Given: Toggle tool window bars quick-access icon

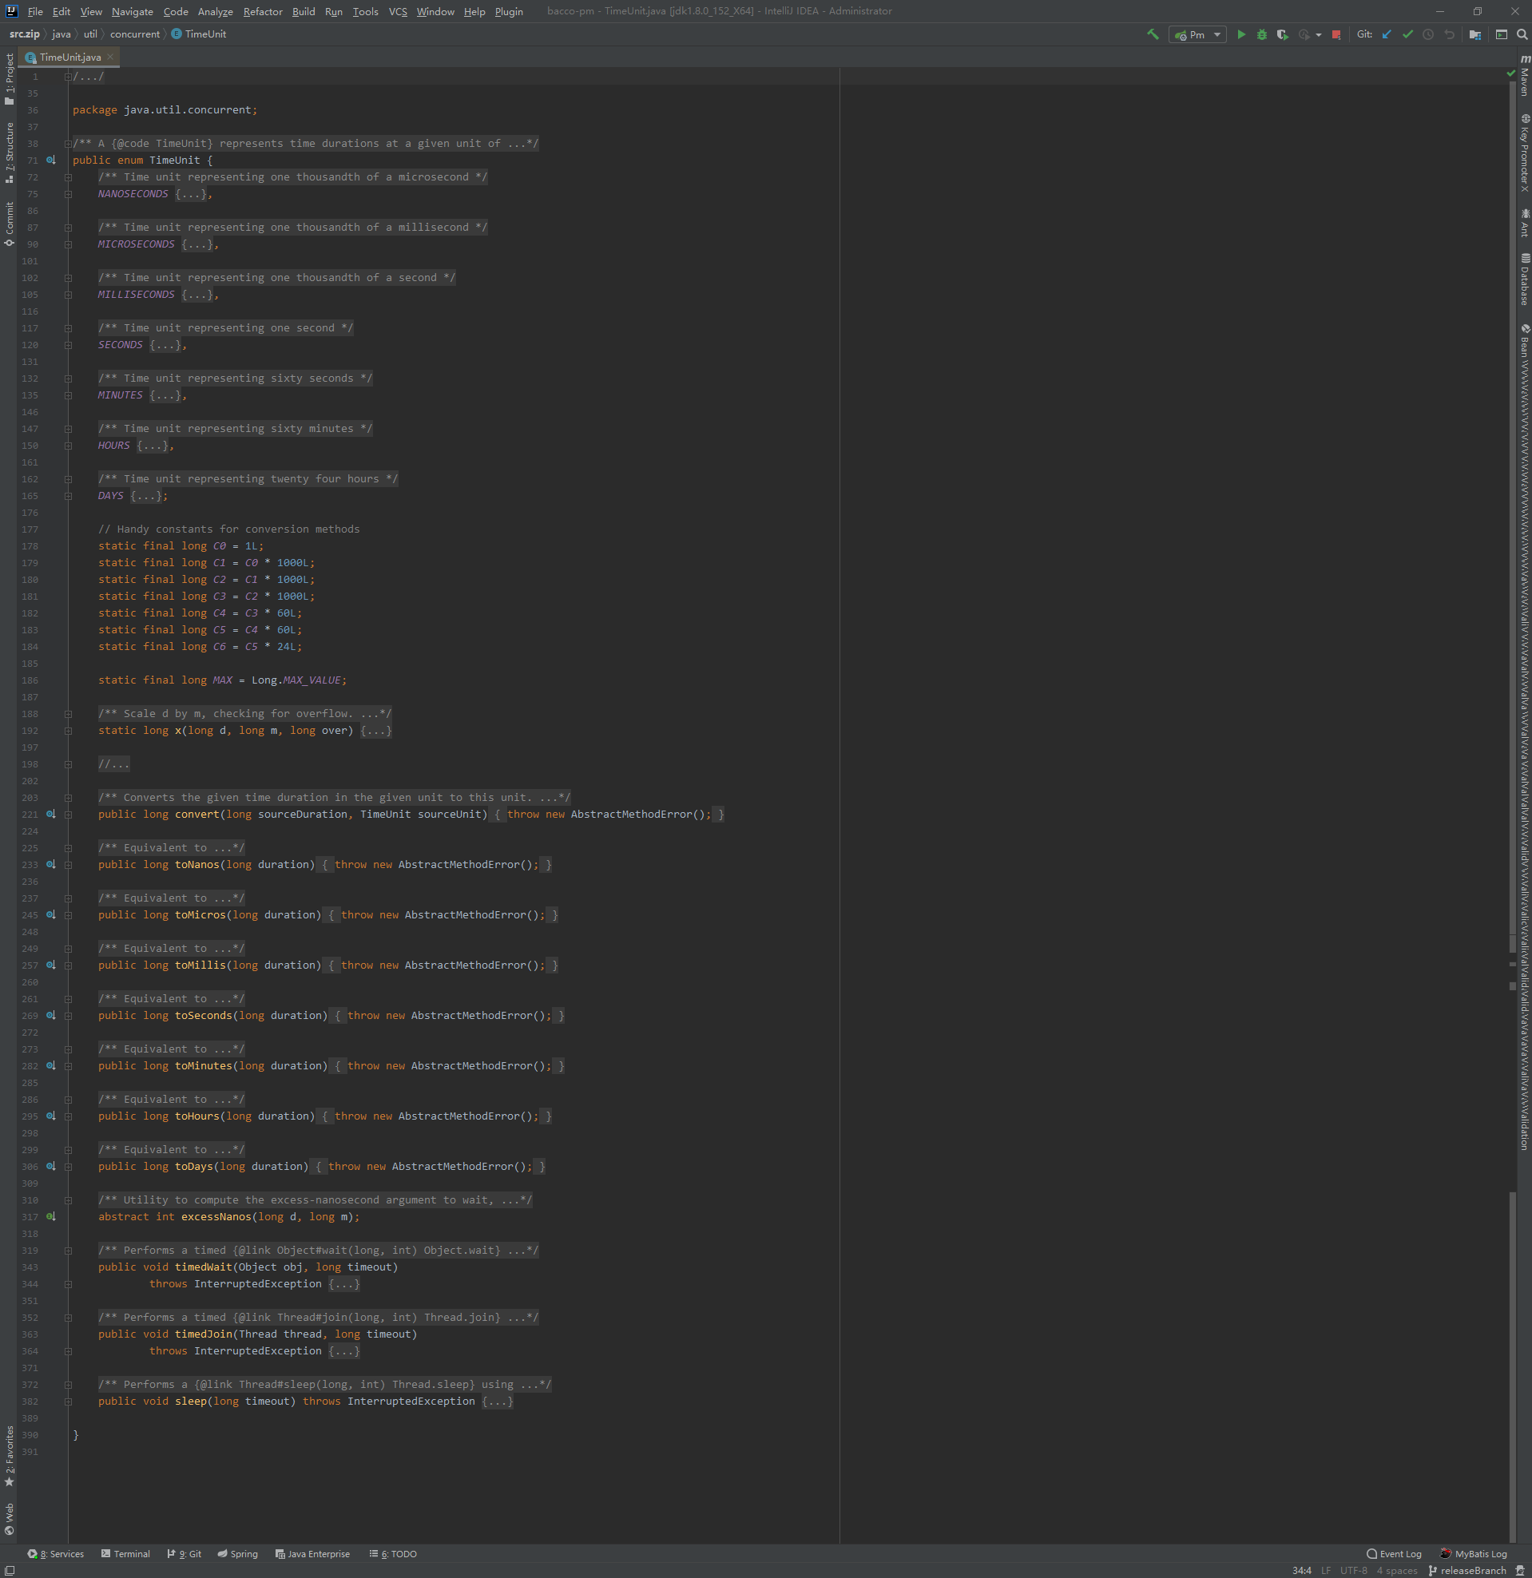Looking at the screenshot, I should pyautogui.click(x=9, y=1571).
